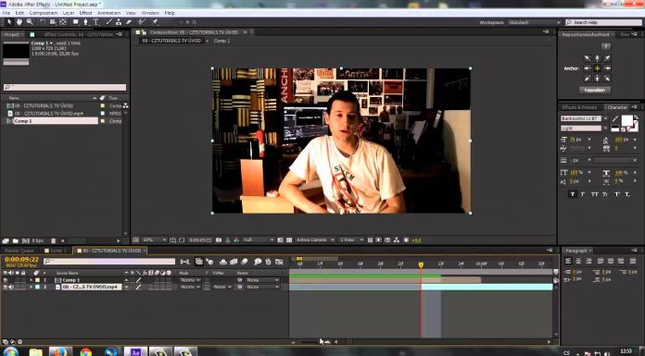Toggle Faux Italic in Character panel
The height and width of the screenshot is (356, 645).
(583, 194)
